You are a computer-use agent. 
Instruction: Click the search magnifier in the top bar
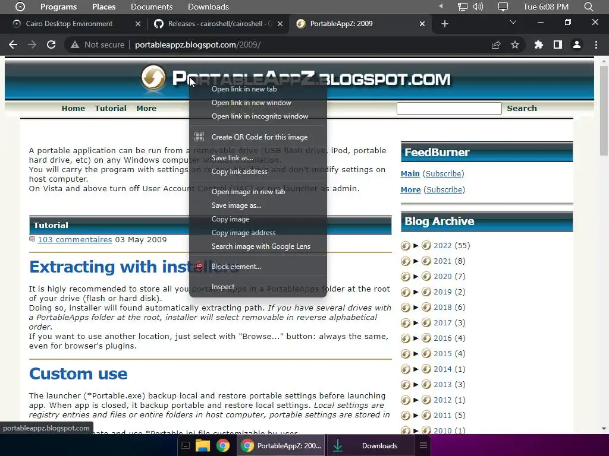coord(588,7)
